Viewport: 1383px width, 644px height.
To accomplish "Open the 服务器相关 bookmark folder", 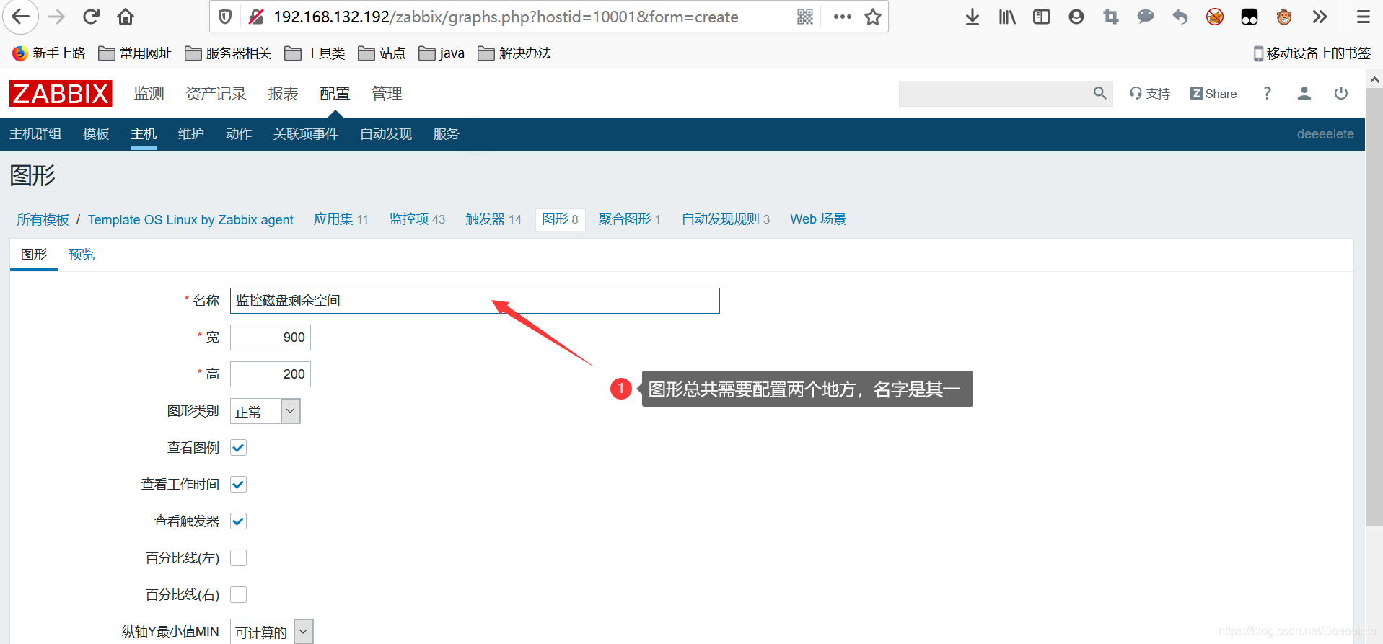I will tap(228, 53).
